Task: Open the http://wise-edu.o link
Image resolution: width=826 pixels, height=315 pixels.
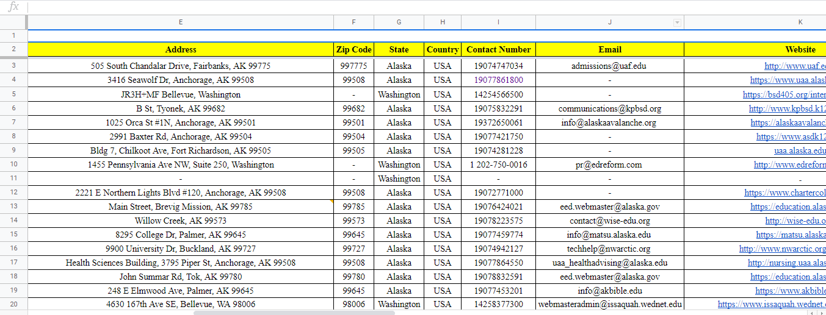Action: click(x=795, y=221)
